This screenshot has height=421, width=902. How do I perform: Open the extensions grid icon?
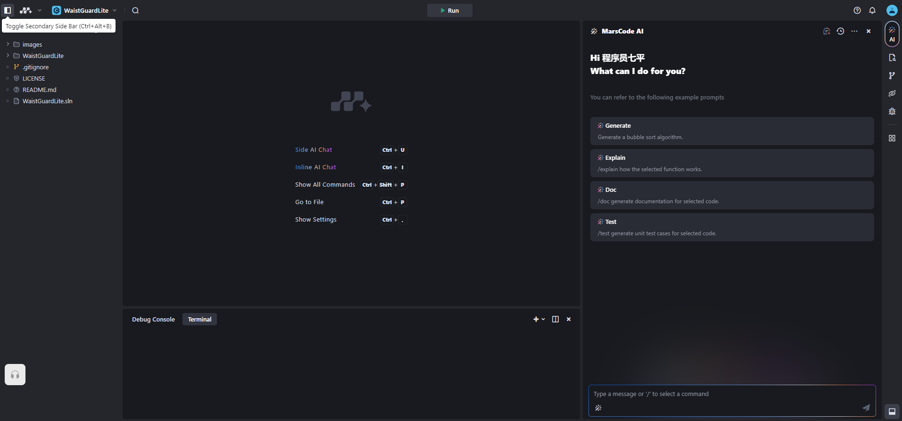(892, 138)
